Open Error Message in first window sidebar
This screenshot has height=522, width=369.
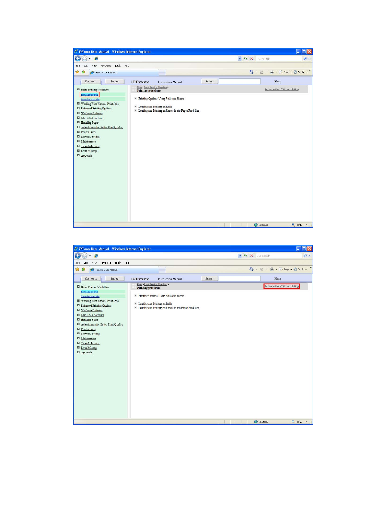89,151
